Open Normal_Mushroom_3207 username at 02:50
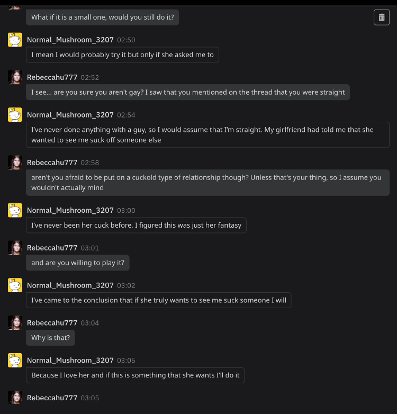This screenshot has width=397, height=414. click(x=70, y=40)
